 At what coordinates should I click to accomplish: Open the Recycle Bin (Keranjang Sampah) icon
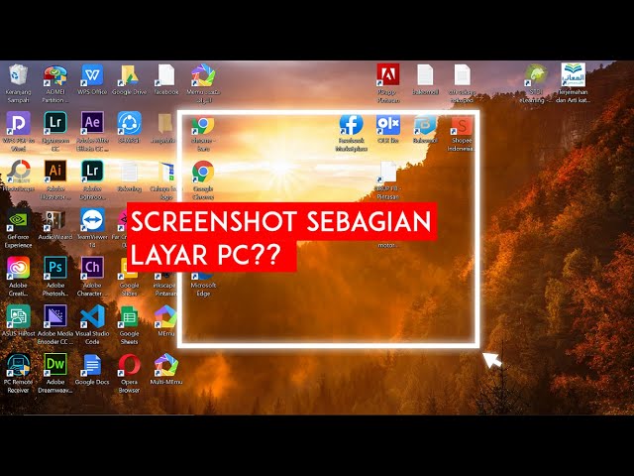[x=18, y=75]
